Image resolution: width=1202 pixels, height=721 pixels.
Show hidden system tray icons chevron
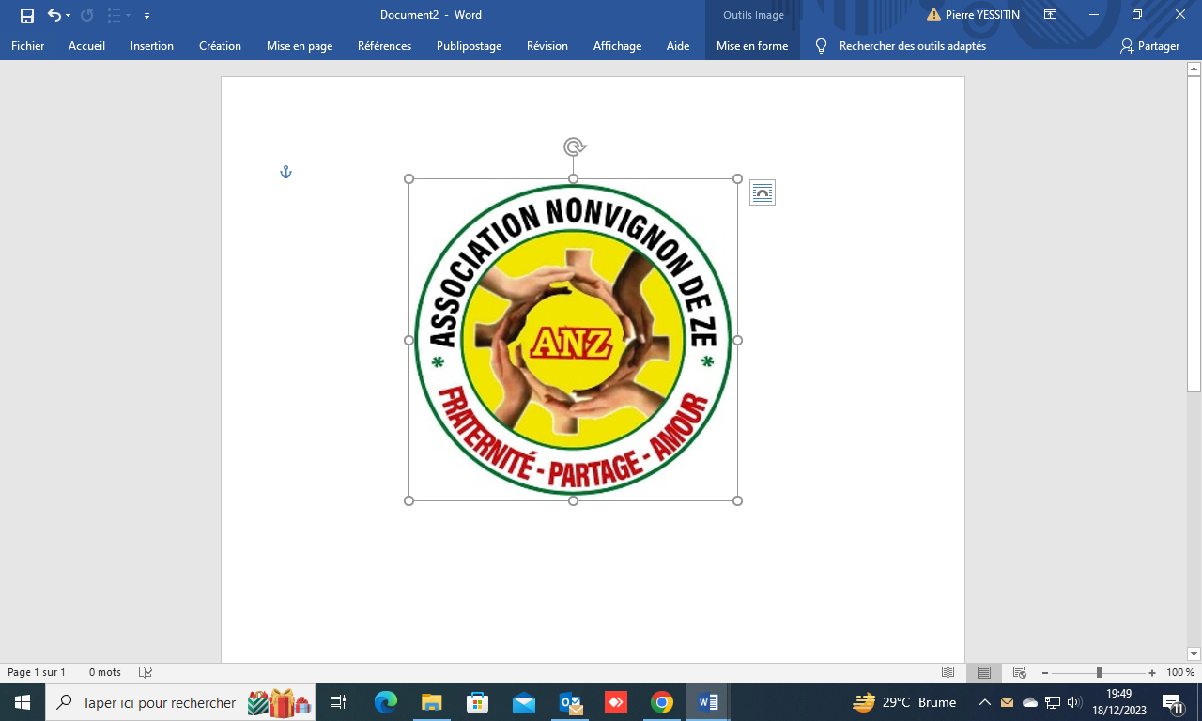(985, 702)
